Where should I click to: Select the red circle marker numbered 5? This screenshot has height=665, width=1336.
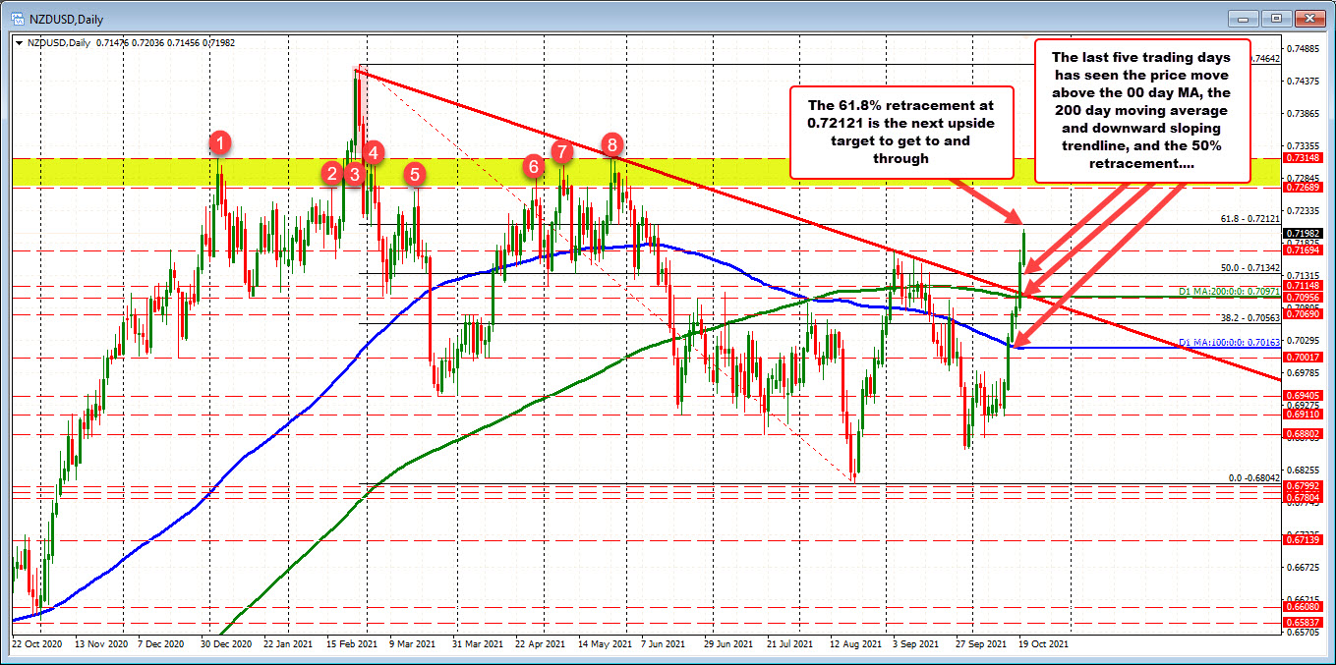coord(416,174)
